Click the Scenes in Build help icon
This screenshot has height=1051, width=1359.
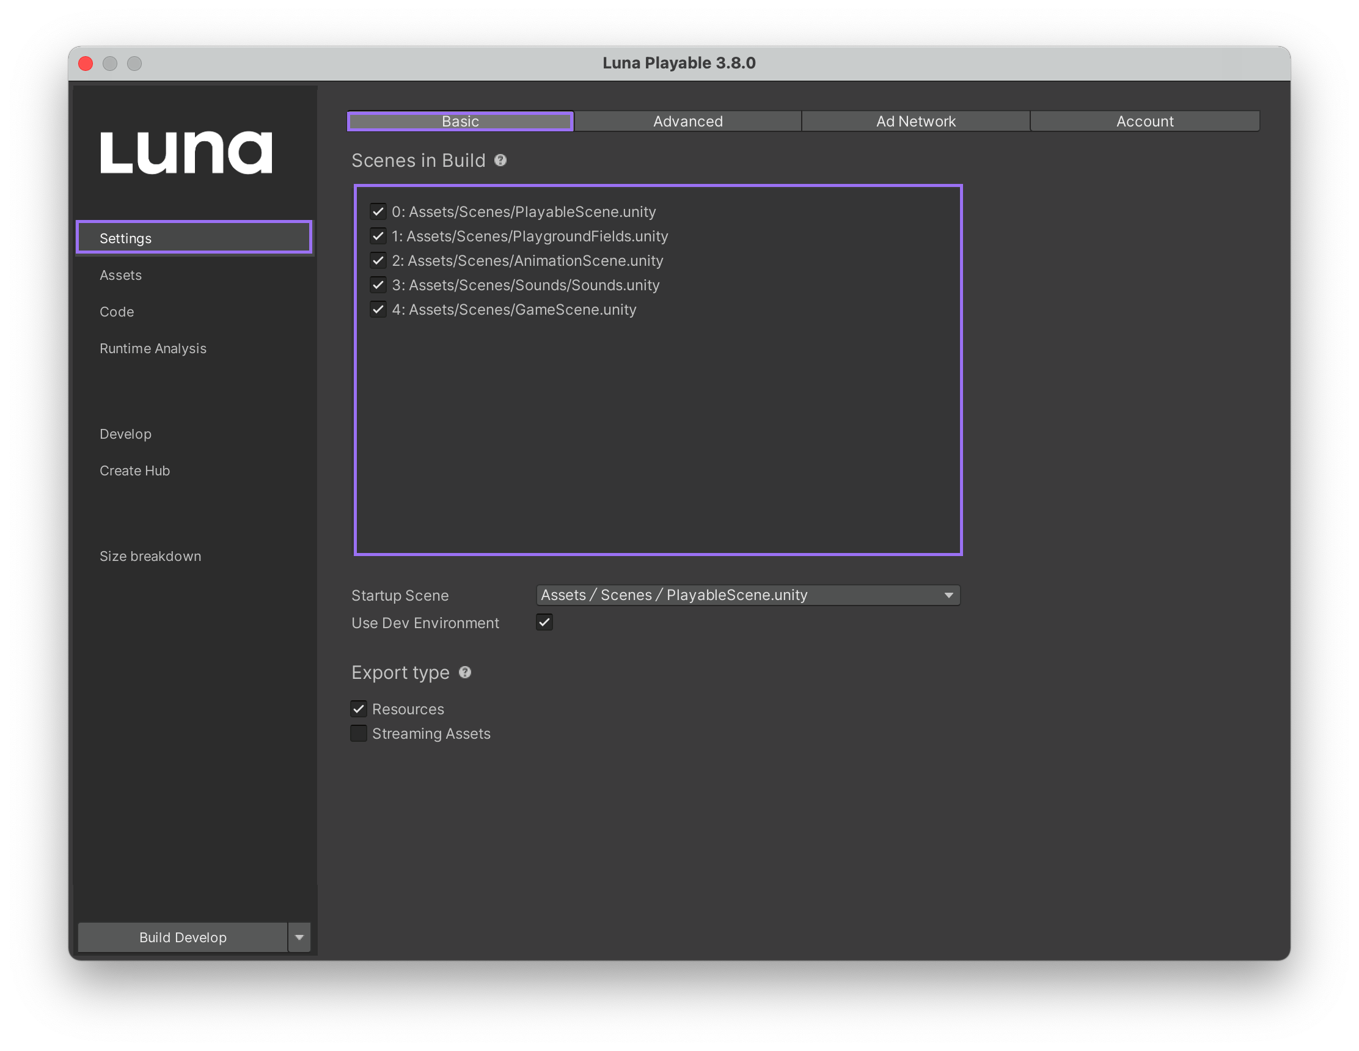pos(500,161)
